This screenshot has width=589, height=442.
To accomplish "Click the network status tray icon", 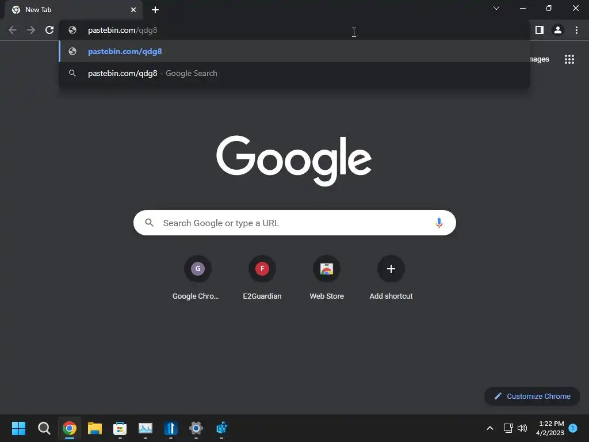I will (x=508, y=428).
